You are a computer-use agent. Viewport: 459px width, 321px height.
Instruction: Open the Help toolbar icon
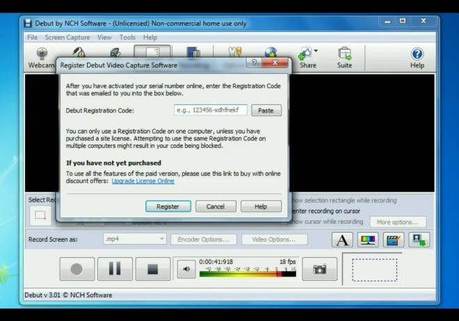tap(417, 58)
